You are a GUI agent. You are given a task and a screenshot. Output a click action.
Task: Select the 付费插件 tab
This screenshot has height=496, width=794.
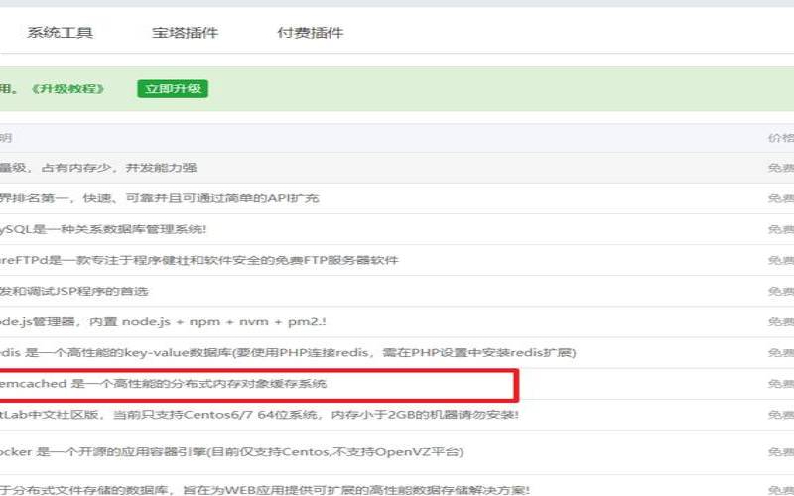(x=310, y=33)
